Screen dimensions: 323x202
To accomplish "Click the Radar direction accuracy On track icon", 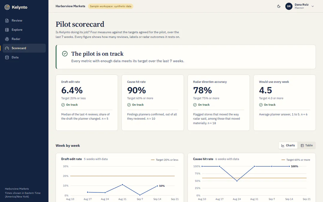I will [195, 105].
